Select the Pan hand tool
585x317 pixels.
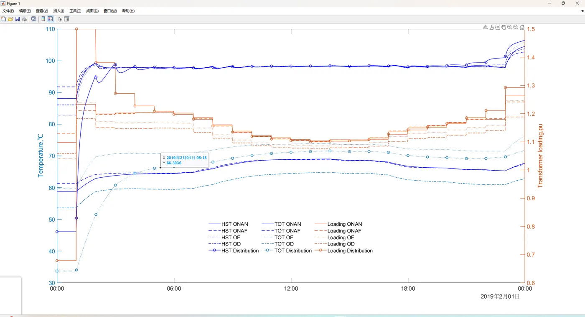pyautogui.click(x=504, y=27)
